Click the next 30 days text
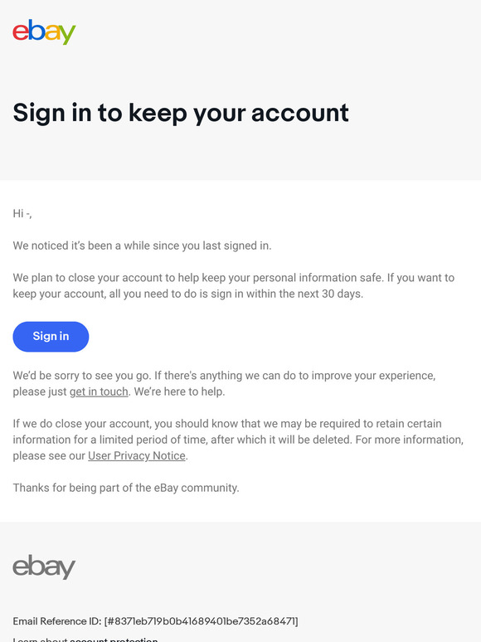 click(x=329, y=294)
